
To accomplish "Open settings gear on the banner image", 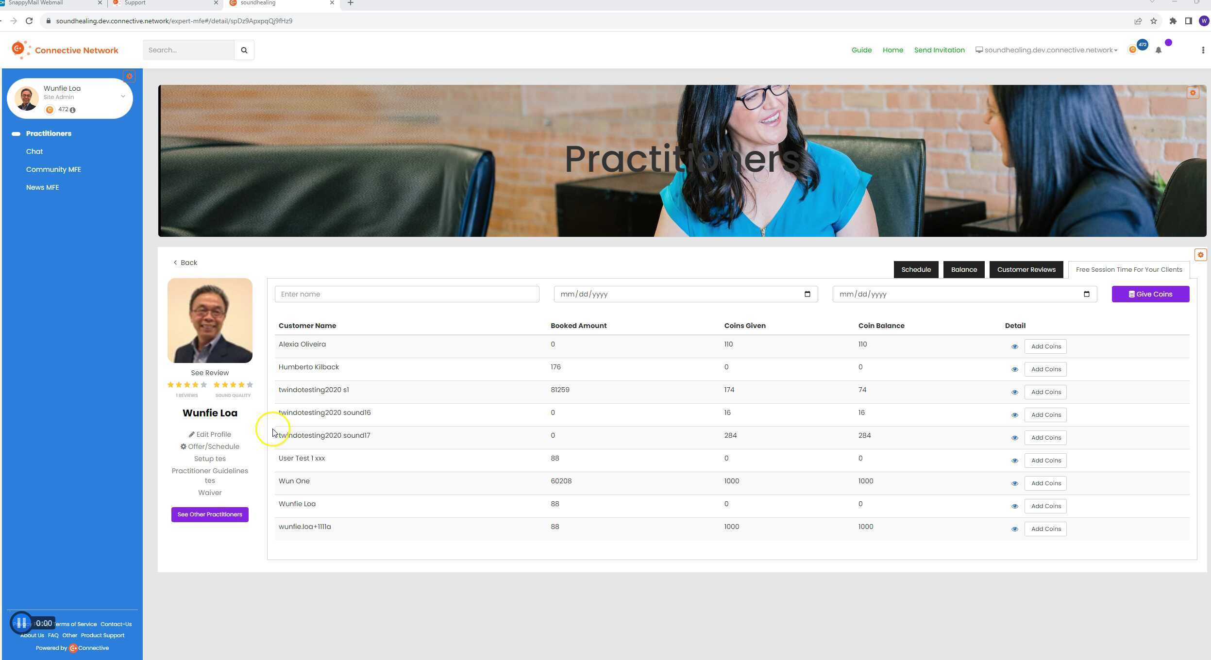I will [1193, 93].
